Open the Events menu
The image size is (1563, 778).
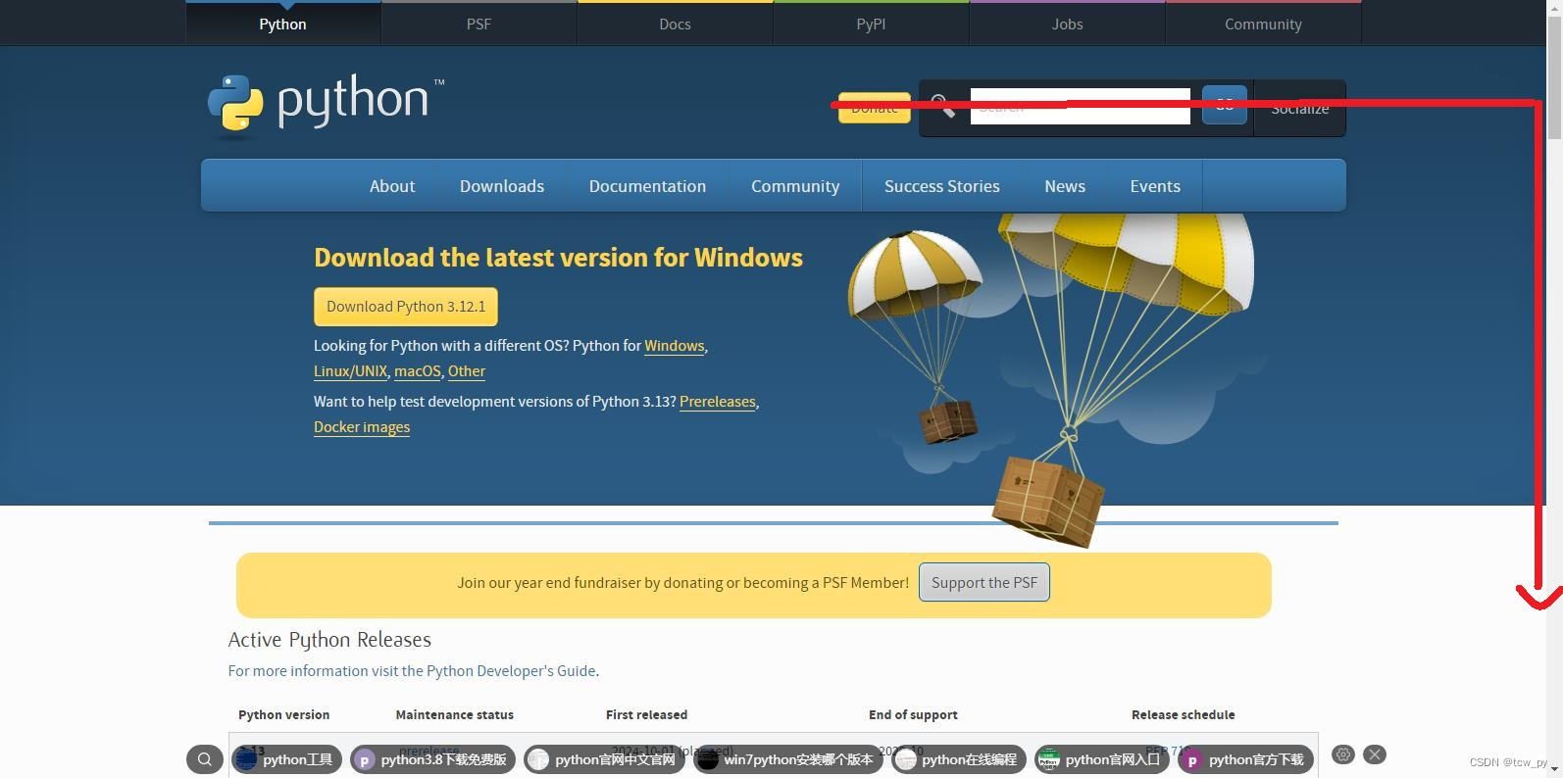[1155, 186]
